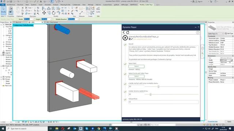Run the Dynamo script with play button

tap(125, 38)
